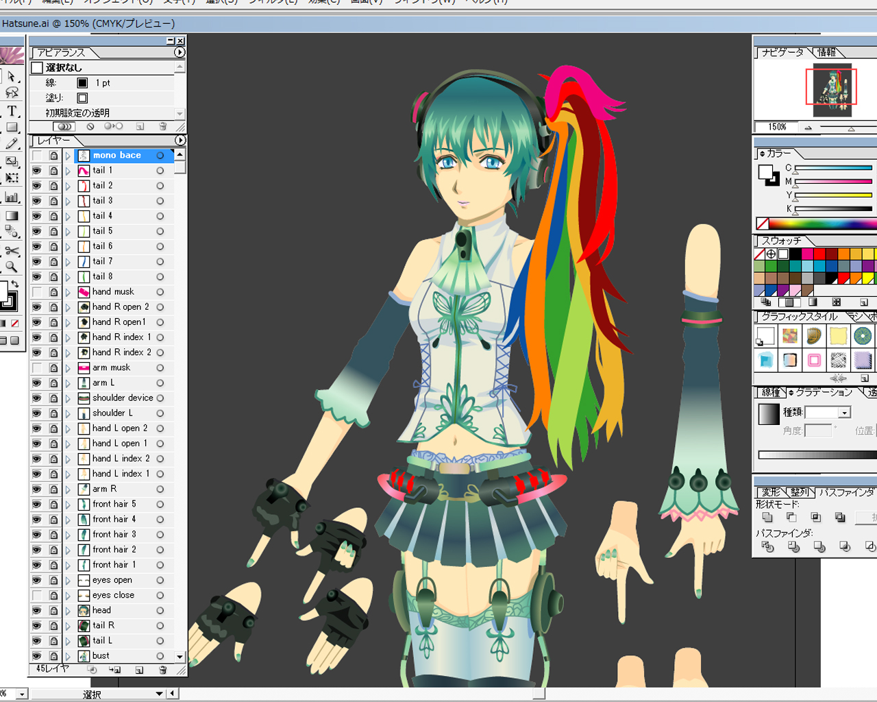
Task: Select the Blend tool
Action: [x=12, y=232]
